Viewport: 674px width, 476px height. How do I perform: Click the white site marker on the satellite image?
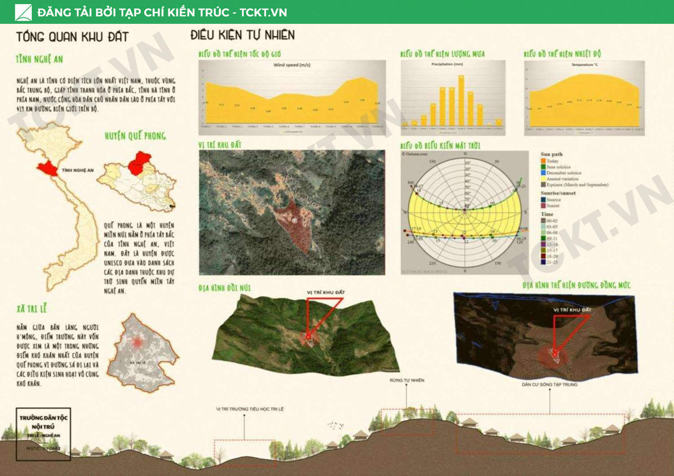(x=294, y=220)
